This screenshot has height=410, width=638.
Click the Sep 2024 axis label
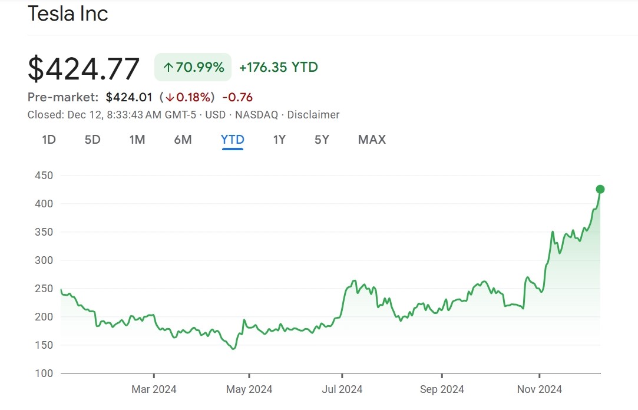pyautogui.click(x=442, y=389)
